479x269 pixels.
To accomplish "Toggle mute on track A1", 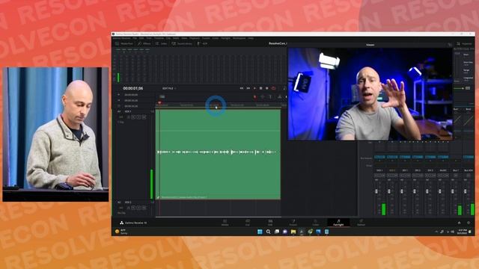I will (x=144, y=117).
